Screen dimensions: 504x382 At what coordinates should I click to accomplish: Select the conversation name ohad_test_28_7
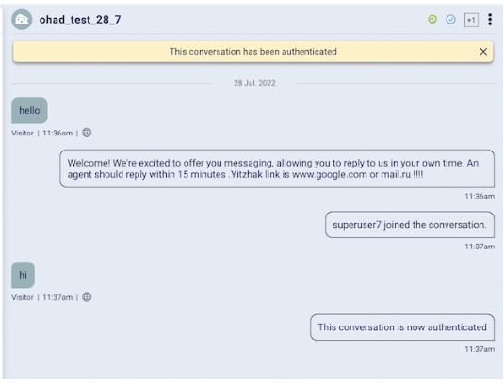pos(80,20)
